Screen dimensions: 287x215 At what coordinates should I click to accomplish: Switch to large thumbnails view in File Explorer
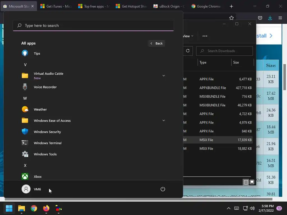(252, 182)
